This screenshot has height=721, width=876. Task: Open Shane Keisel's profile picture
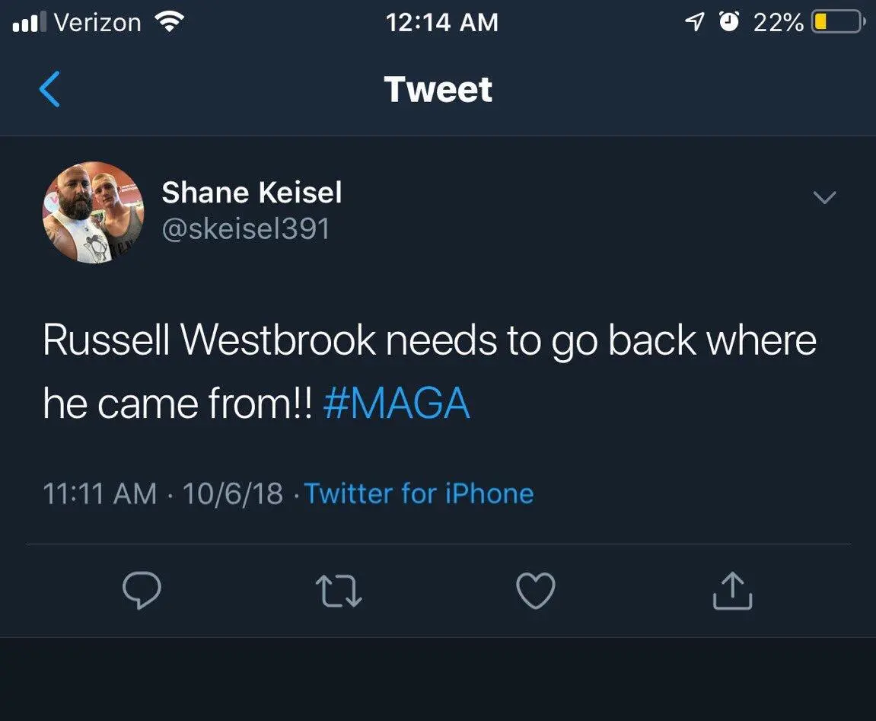[x=93, y=212]
